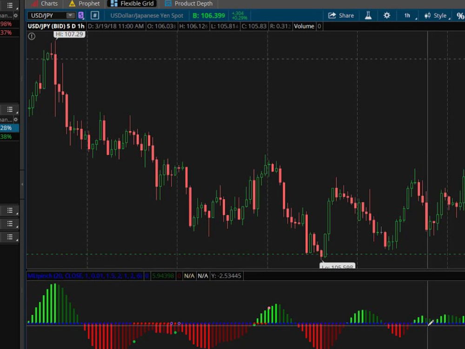
Task: Open the Style menu
Action: click(x=437, y=15)
